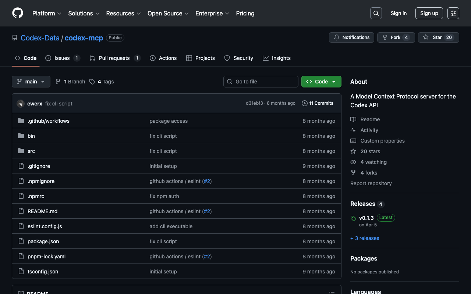Expand the main branch dropdown
This screenshot has width=471, height=294.
(31, 82)
